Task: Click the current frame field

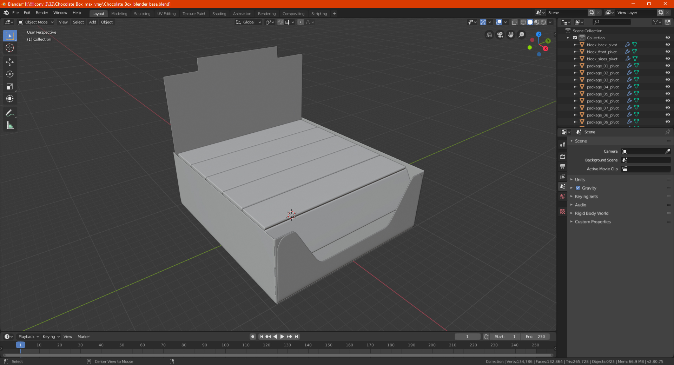Action: click(x=467, y=337)
